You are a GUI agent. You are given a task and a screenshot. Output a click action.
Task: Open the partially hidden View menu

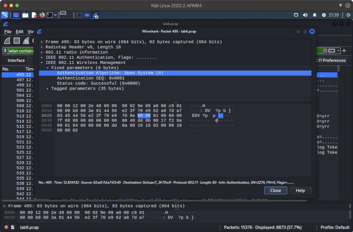coord(30,32)
